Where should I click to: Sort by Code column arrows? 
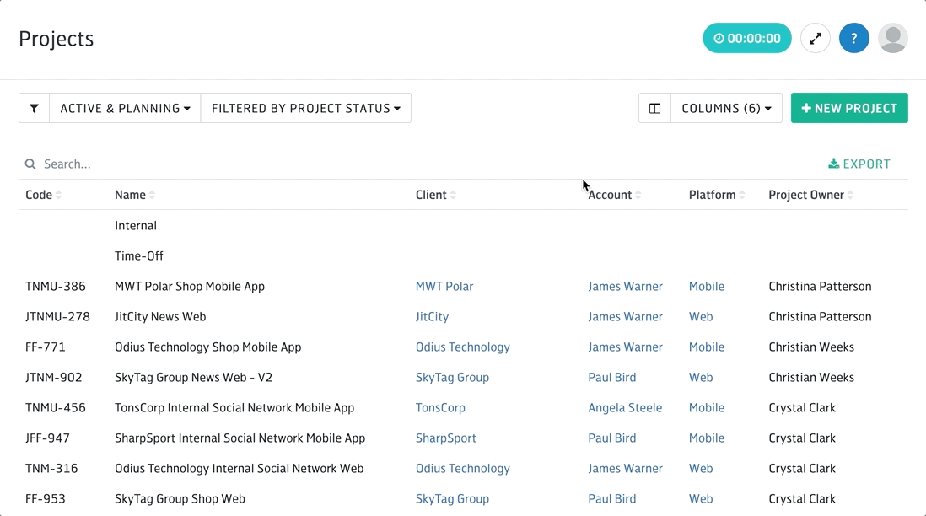[x=58, y=195]
